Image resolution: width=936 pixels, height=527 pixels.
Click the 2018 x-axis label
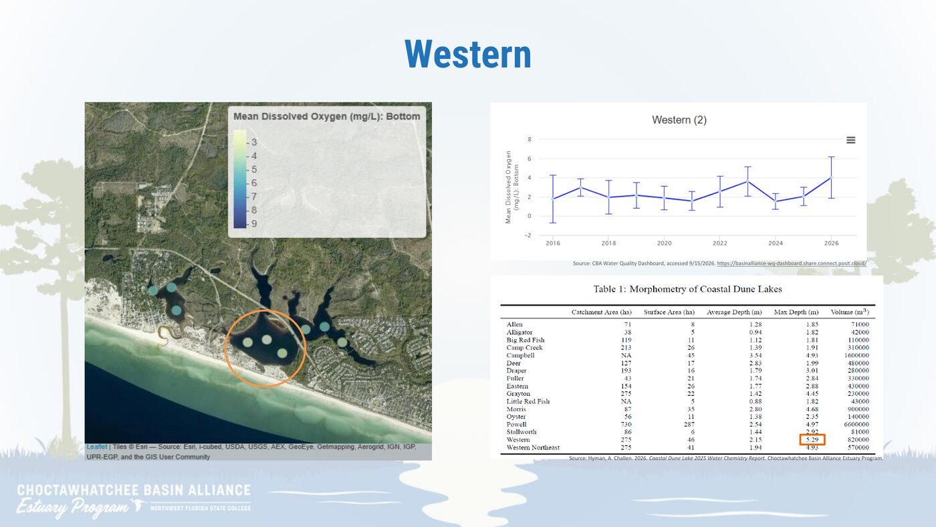608,243
